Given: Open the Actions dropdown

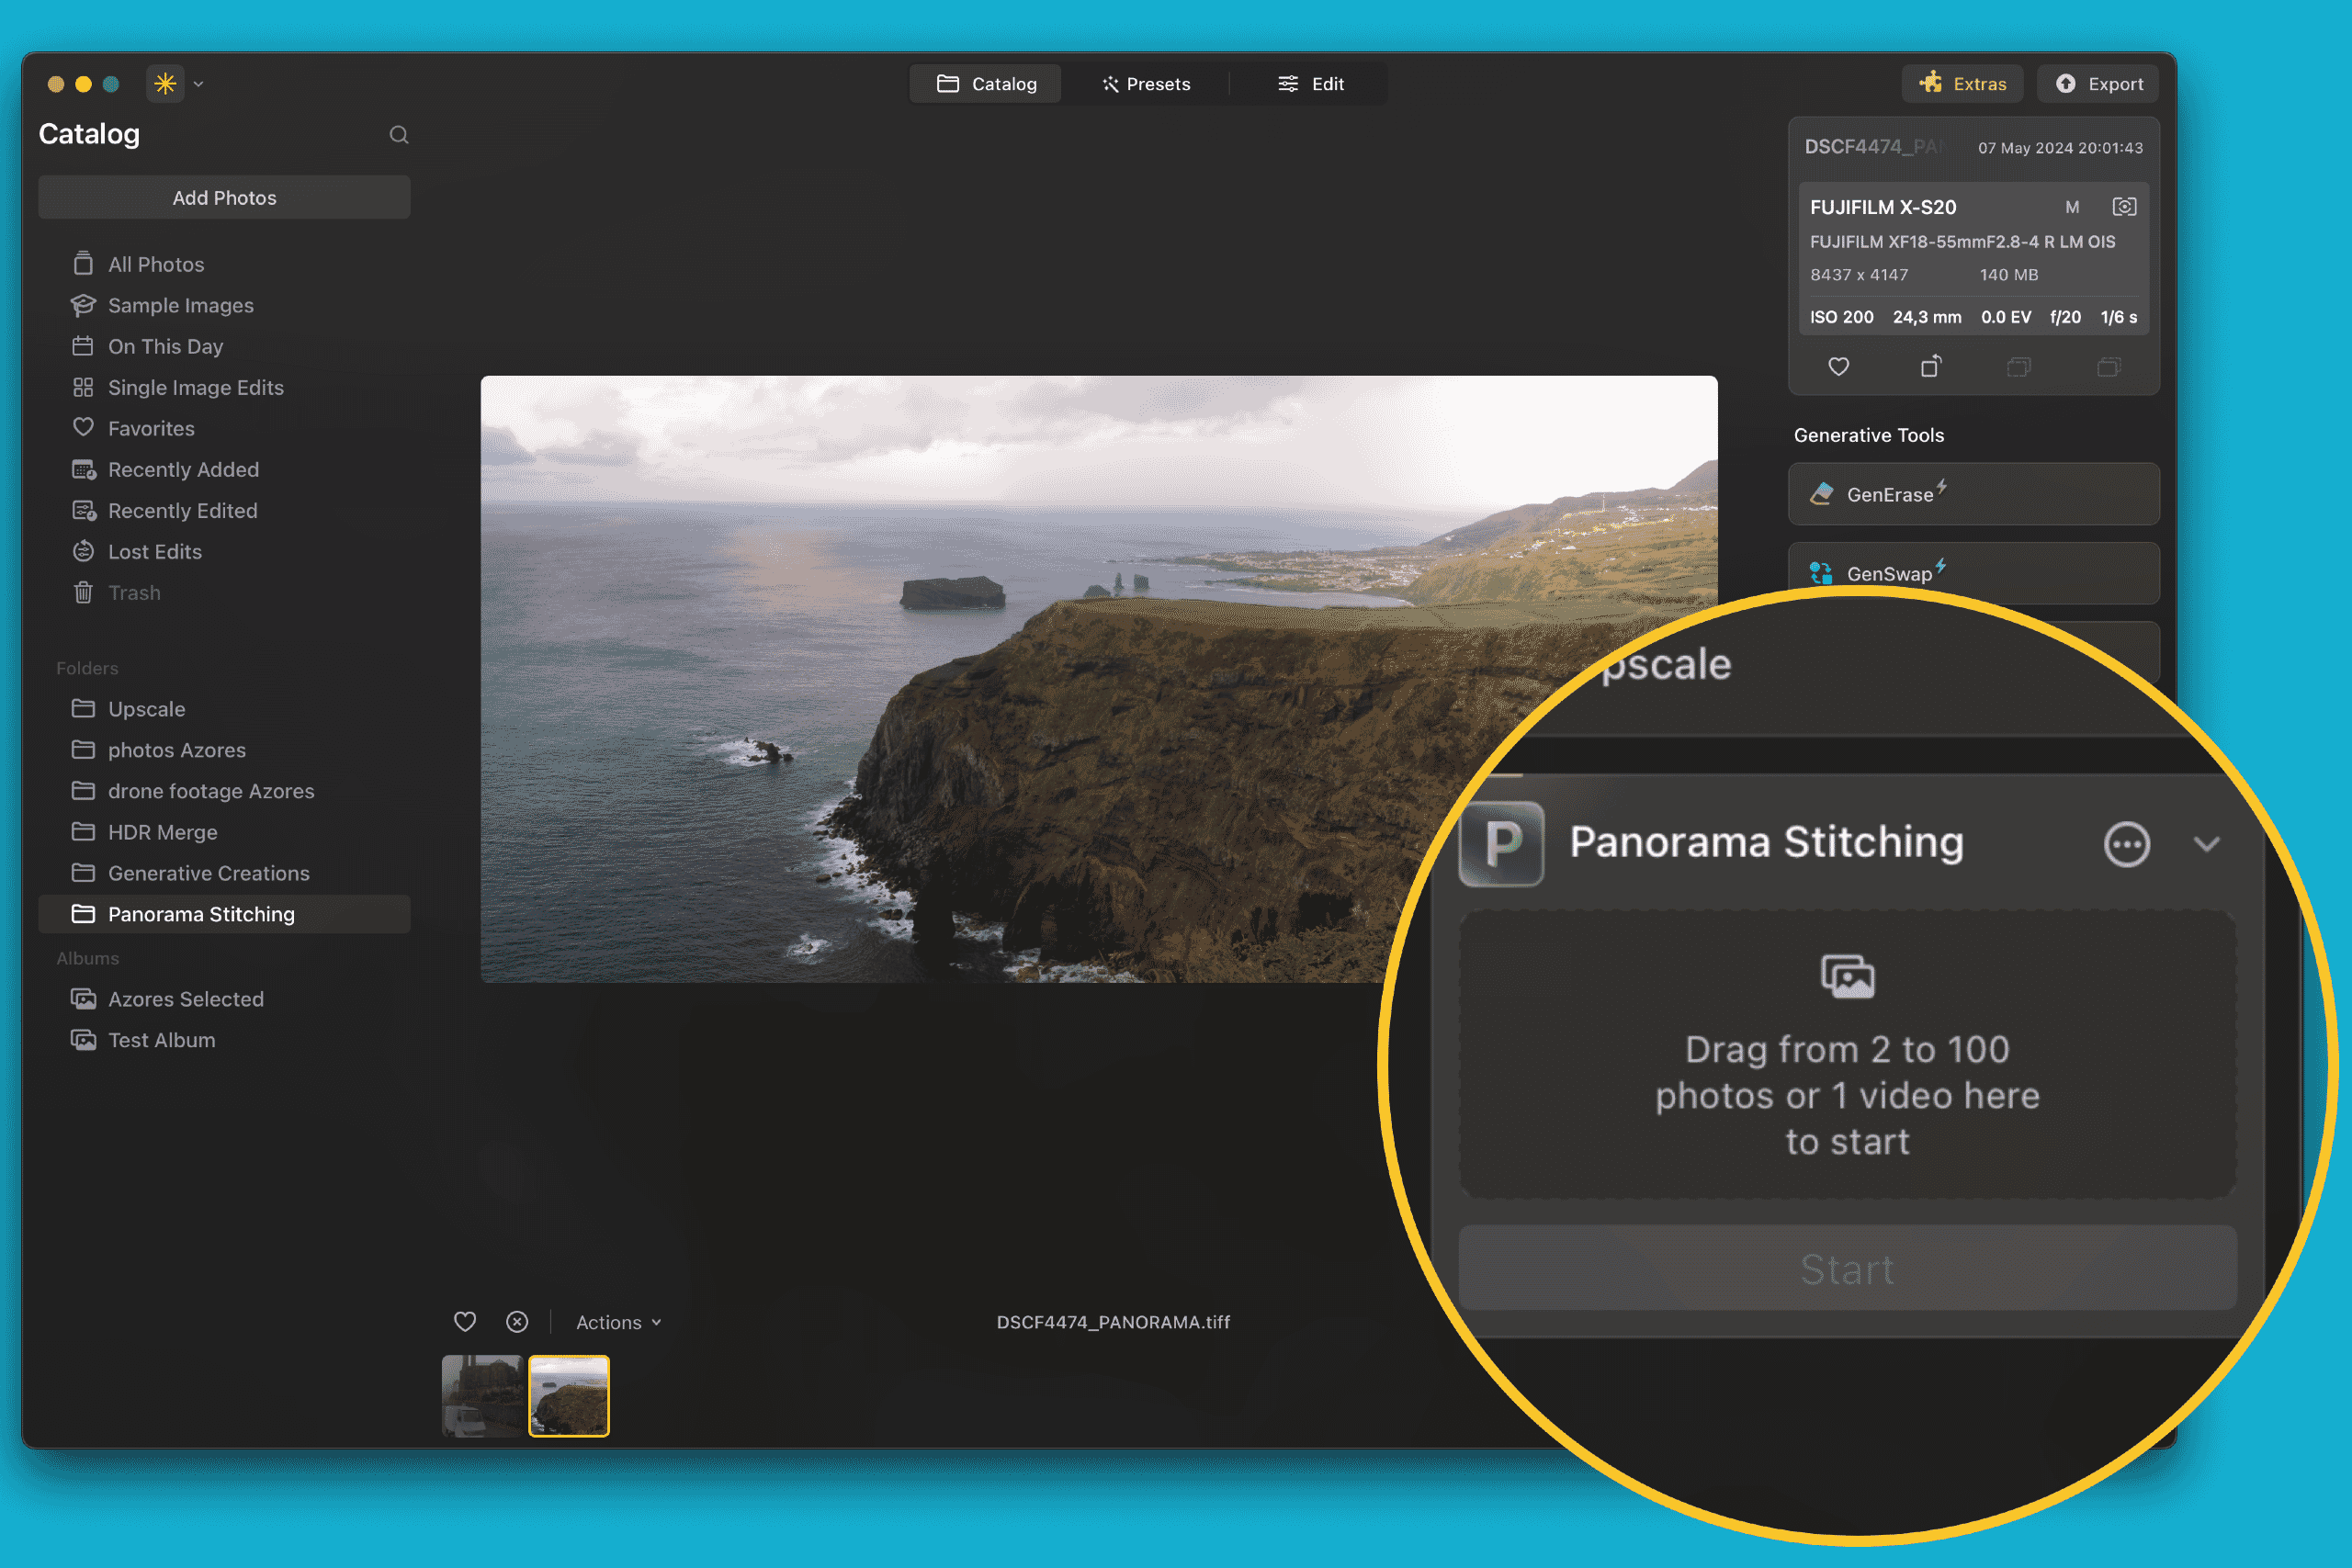Looking at the screenshot, I should click(617, 1321).
